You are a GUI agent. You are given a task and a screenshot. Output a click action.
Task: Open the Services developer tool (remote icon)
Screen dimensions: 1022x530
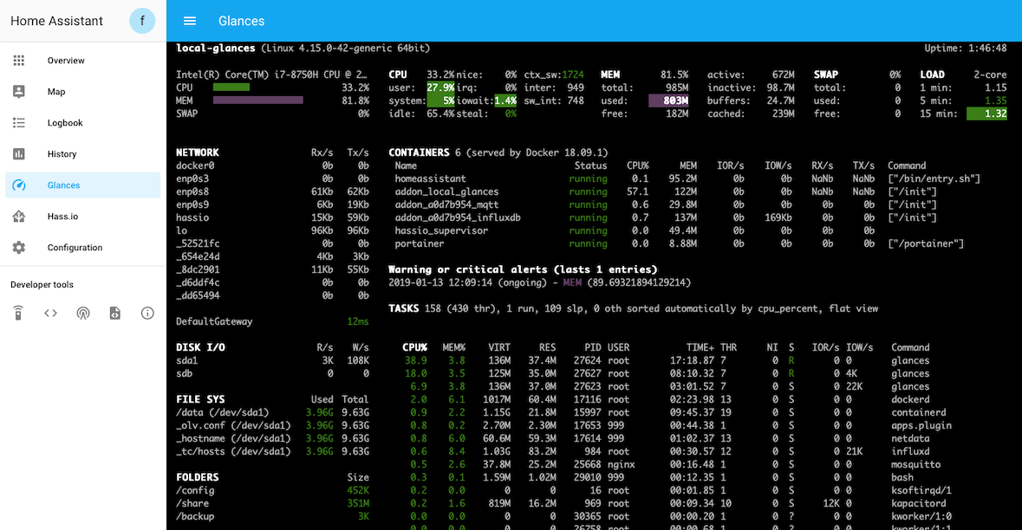18,313
